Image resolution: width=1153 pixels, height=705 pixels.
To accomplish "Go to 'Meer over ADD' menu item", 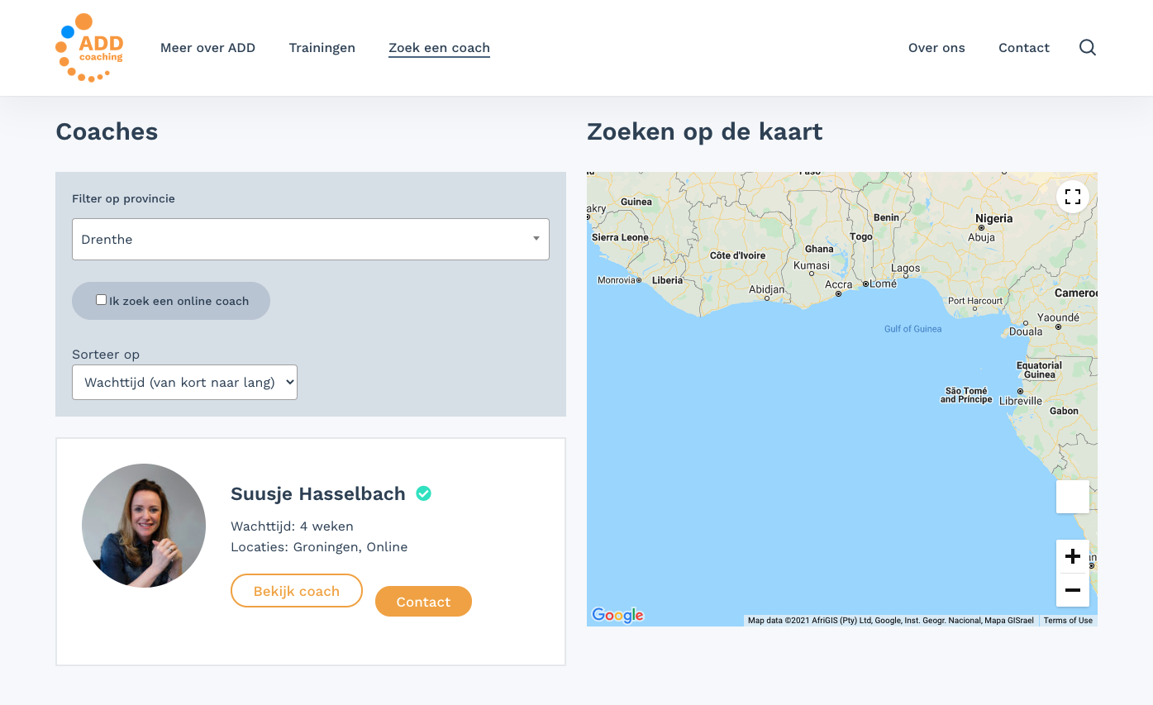I will coord(207,48).
